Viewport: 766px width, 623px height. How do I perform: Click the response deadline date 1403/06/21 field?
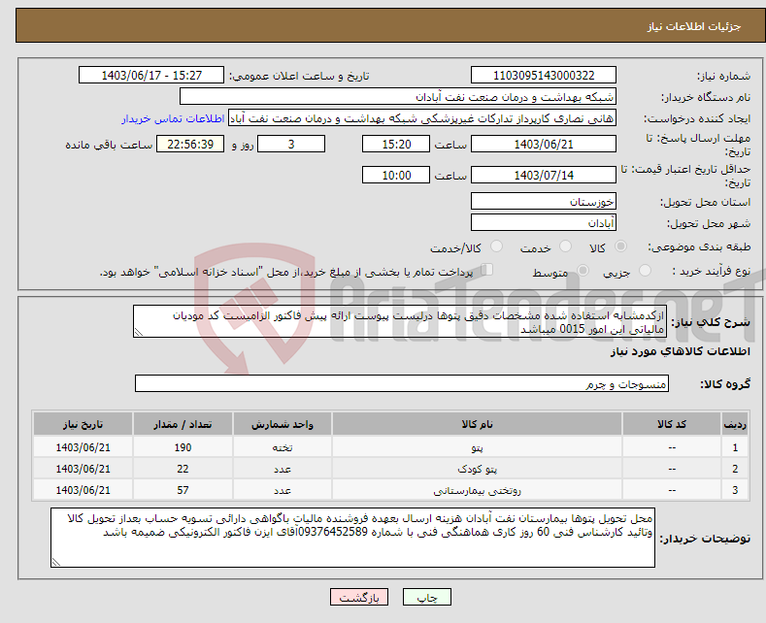coord(544,144)
